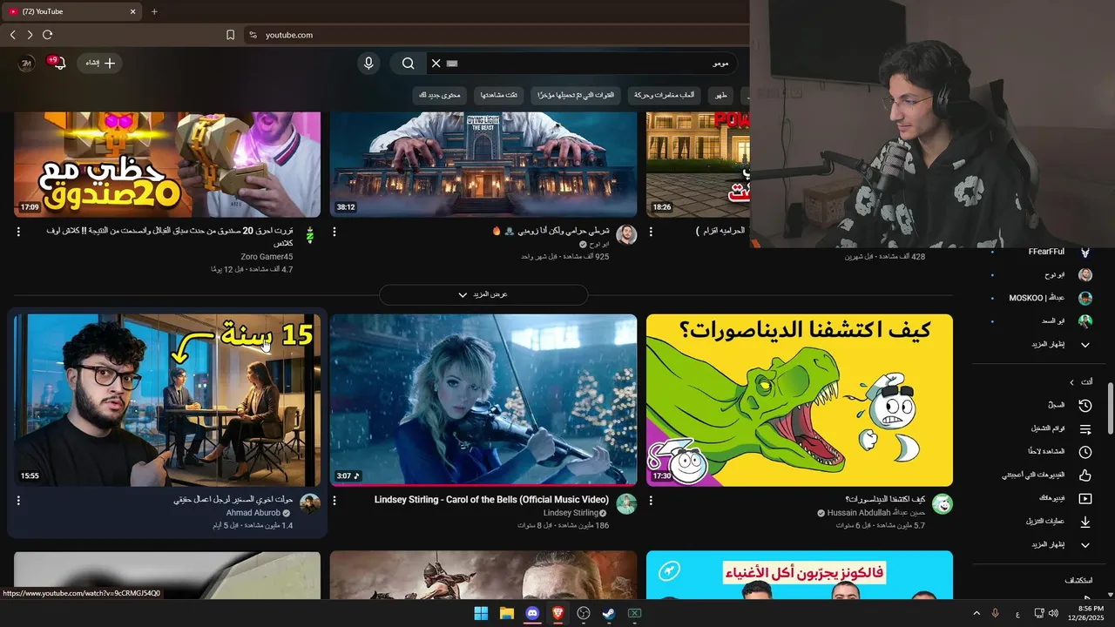Open 'Carol of the Bells' video title
Screen dimensions: 1115x627
pos(491,500)
